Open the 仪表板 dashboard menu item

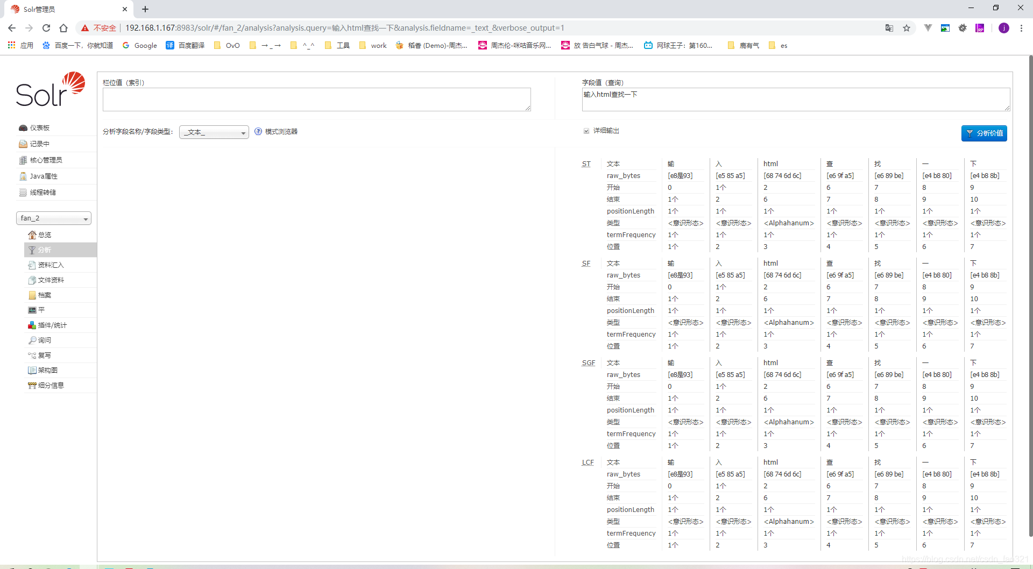(39, 128)
